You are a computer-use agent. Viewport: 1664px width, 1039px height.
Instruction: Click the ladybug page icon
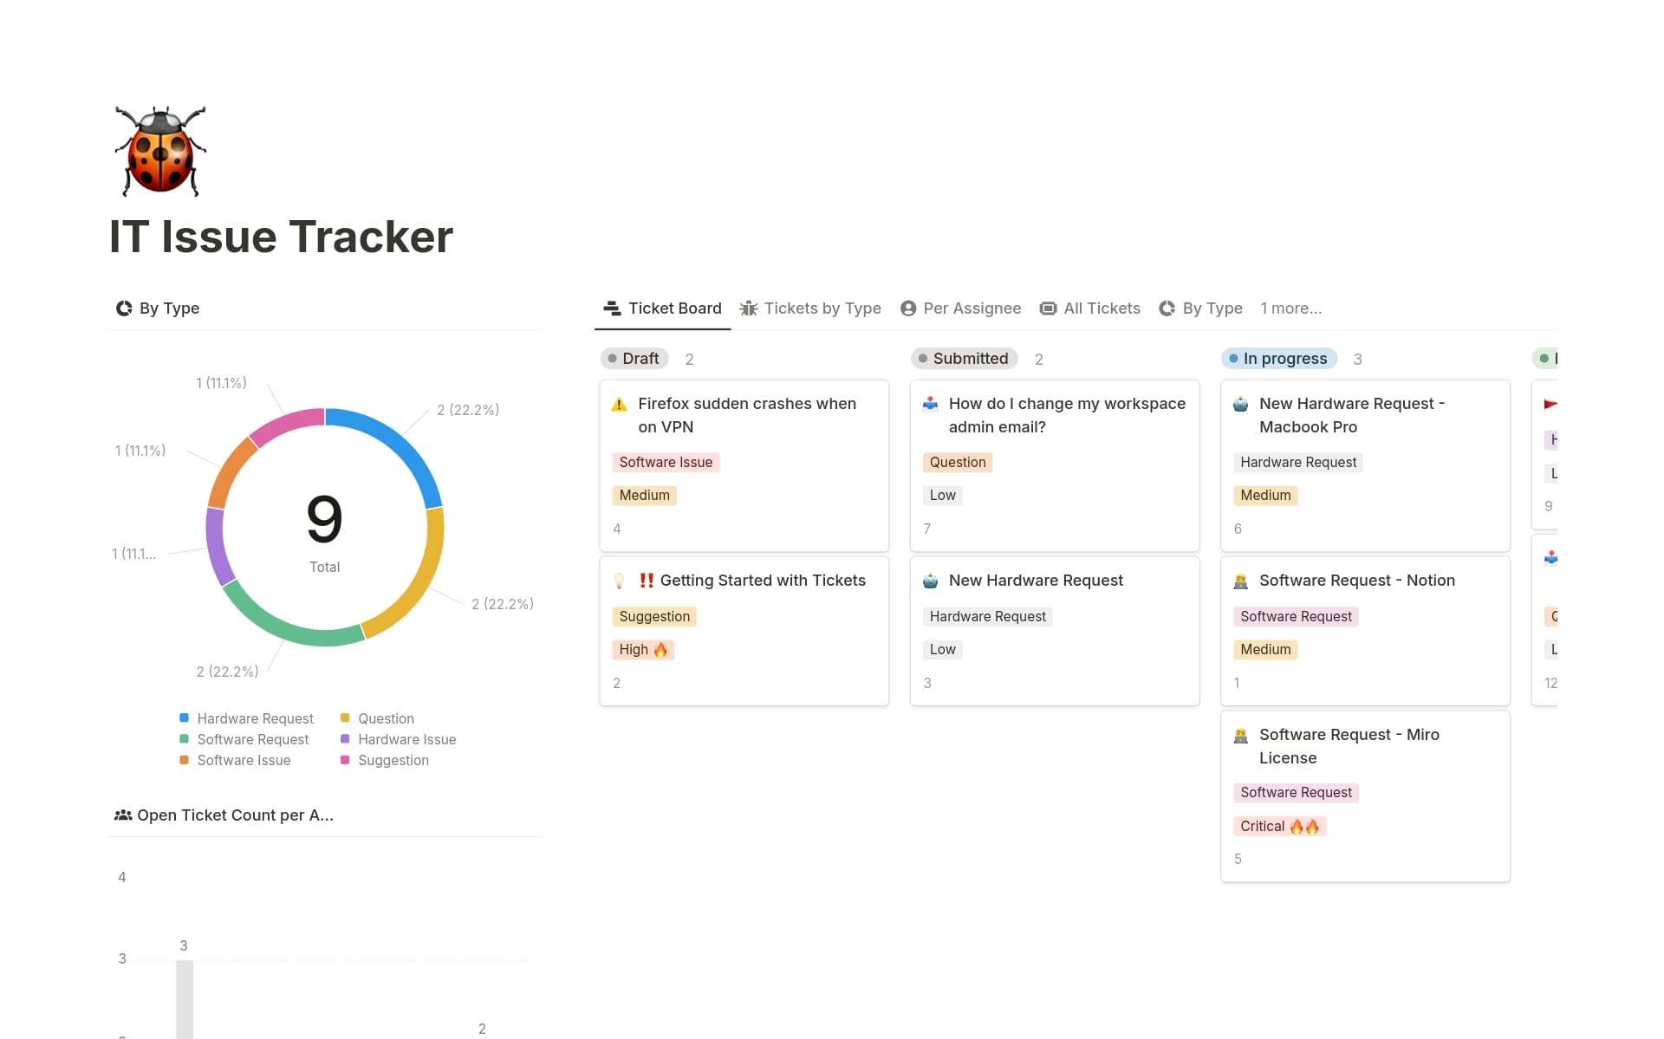point(160,151)
